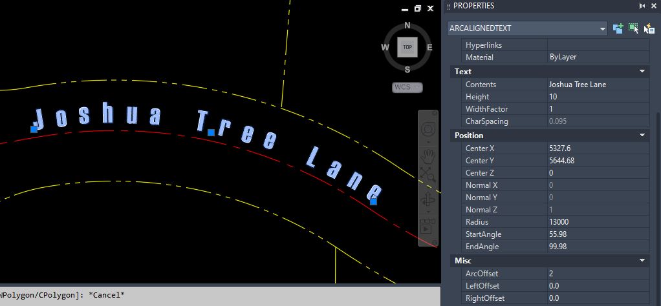Restore the drawing viewport window
The width and height of the screenshot is (661, 306).
pos(417,8)
